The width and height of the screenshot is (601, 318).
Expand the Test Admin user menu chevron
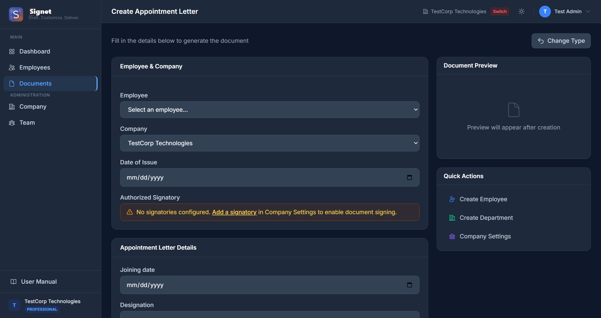point(588,12)
